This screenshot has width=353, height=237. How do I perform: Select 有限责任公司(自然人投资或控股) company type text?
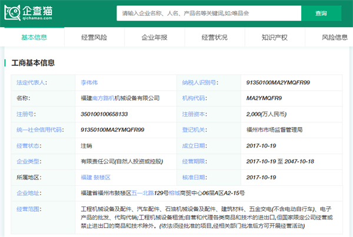122,161
